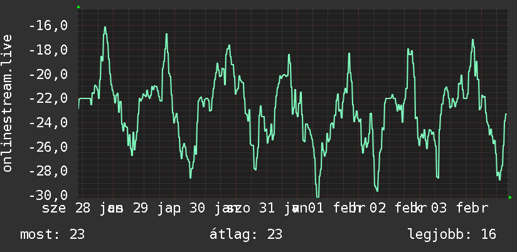517x252 pixels.
Task: Click the -16,0 y-axis label
Action: pyautogui.click(x=48, y=26)
